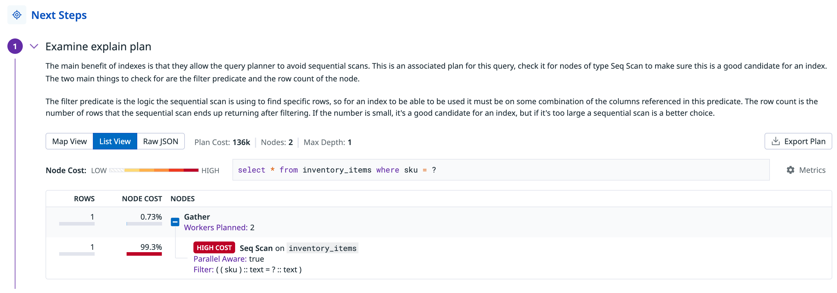Open the Raw JSON tab
The width and height of the screenshot is (837, 293).
(161, 141)
